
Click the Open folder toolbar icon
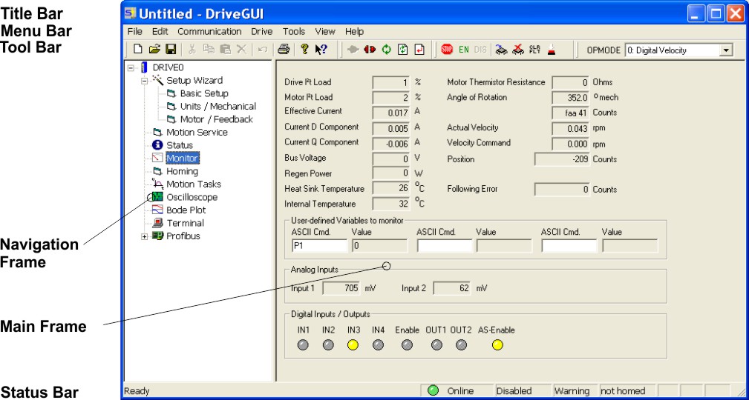point(154,50)
